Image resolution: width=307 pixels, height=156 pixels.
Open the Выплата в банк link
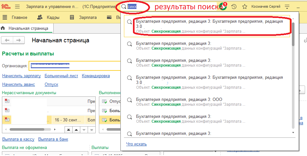point(53,139)
